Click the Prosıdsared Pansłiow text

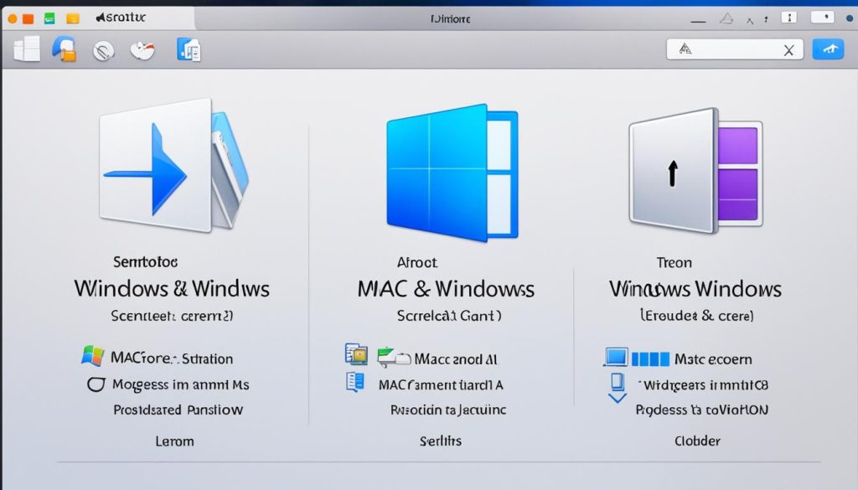178,410
